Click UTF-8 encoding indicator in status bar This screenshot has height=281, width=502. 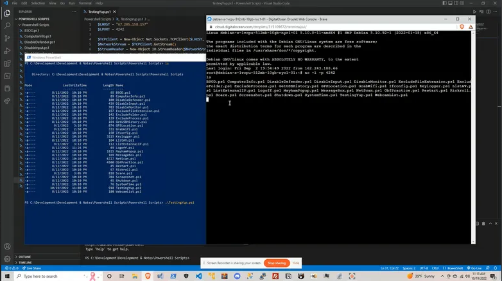[424, 268]
